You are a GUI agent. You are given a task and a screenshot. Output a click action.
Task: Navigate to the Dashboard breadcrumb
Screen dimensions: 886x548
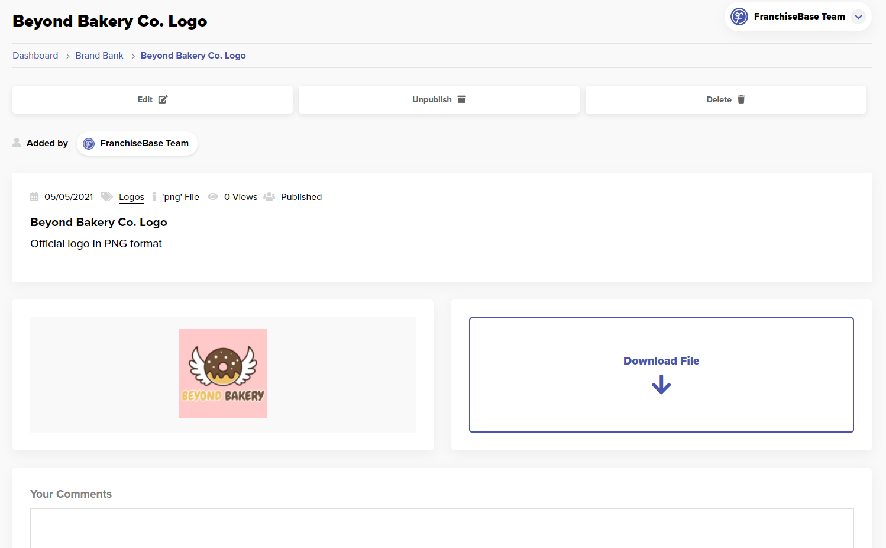[x=35, y=55]
